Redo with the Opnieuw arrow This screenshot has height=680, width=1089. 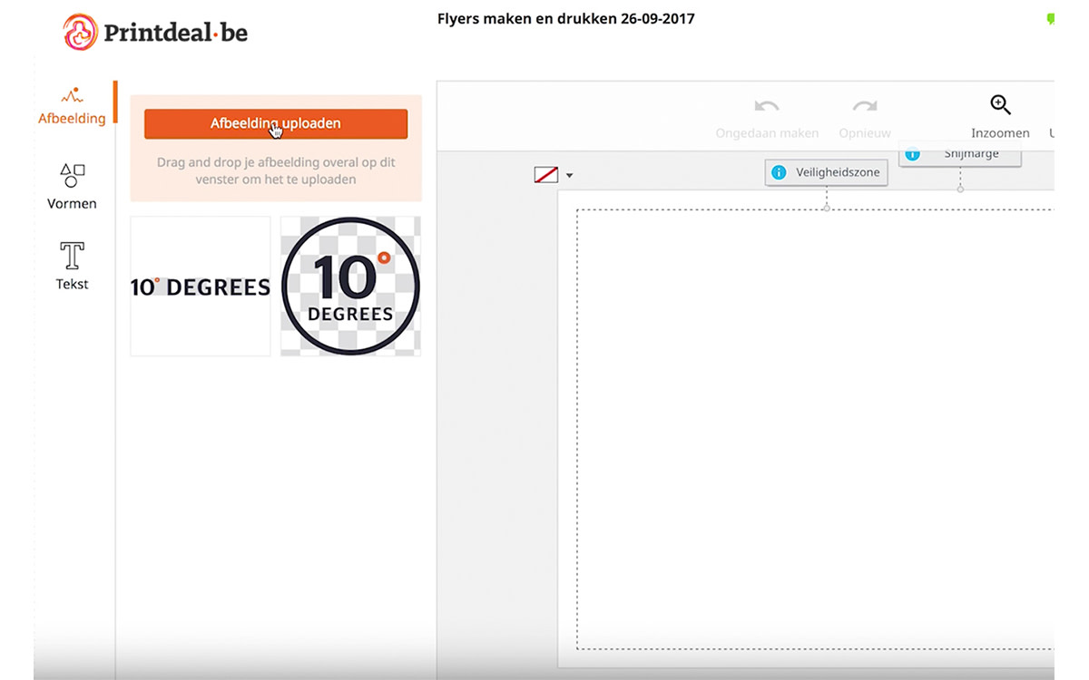864,106
